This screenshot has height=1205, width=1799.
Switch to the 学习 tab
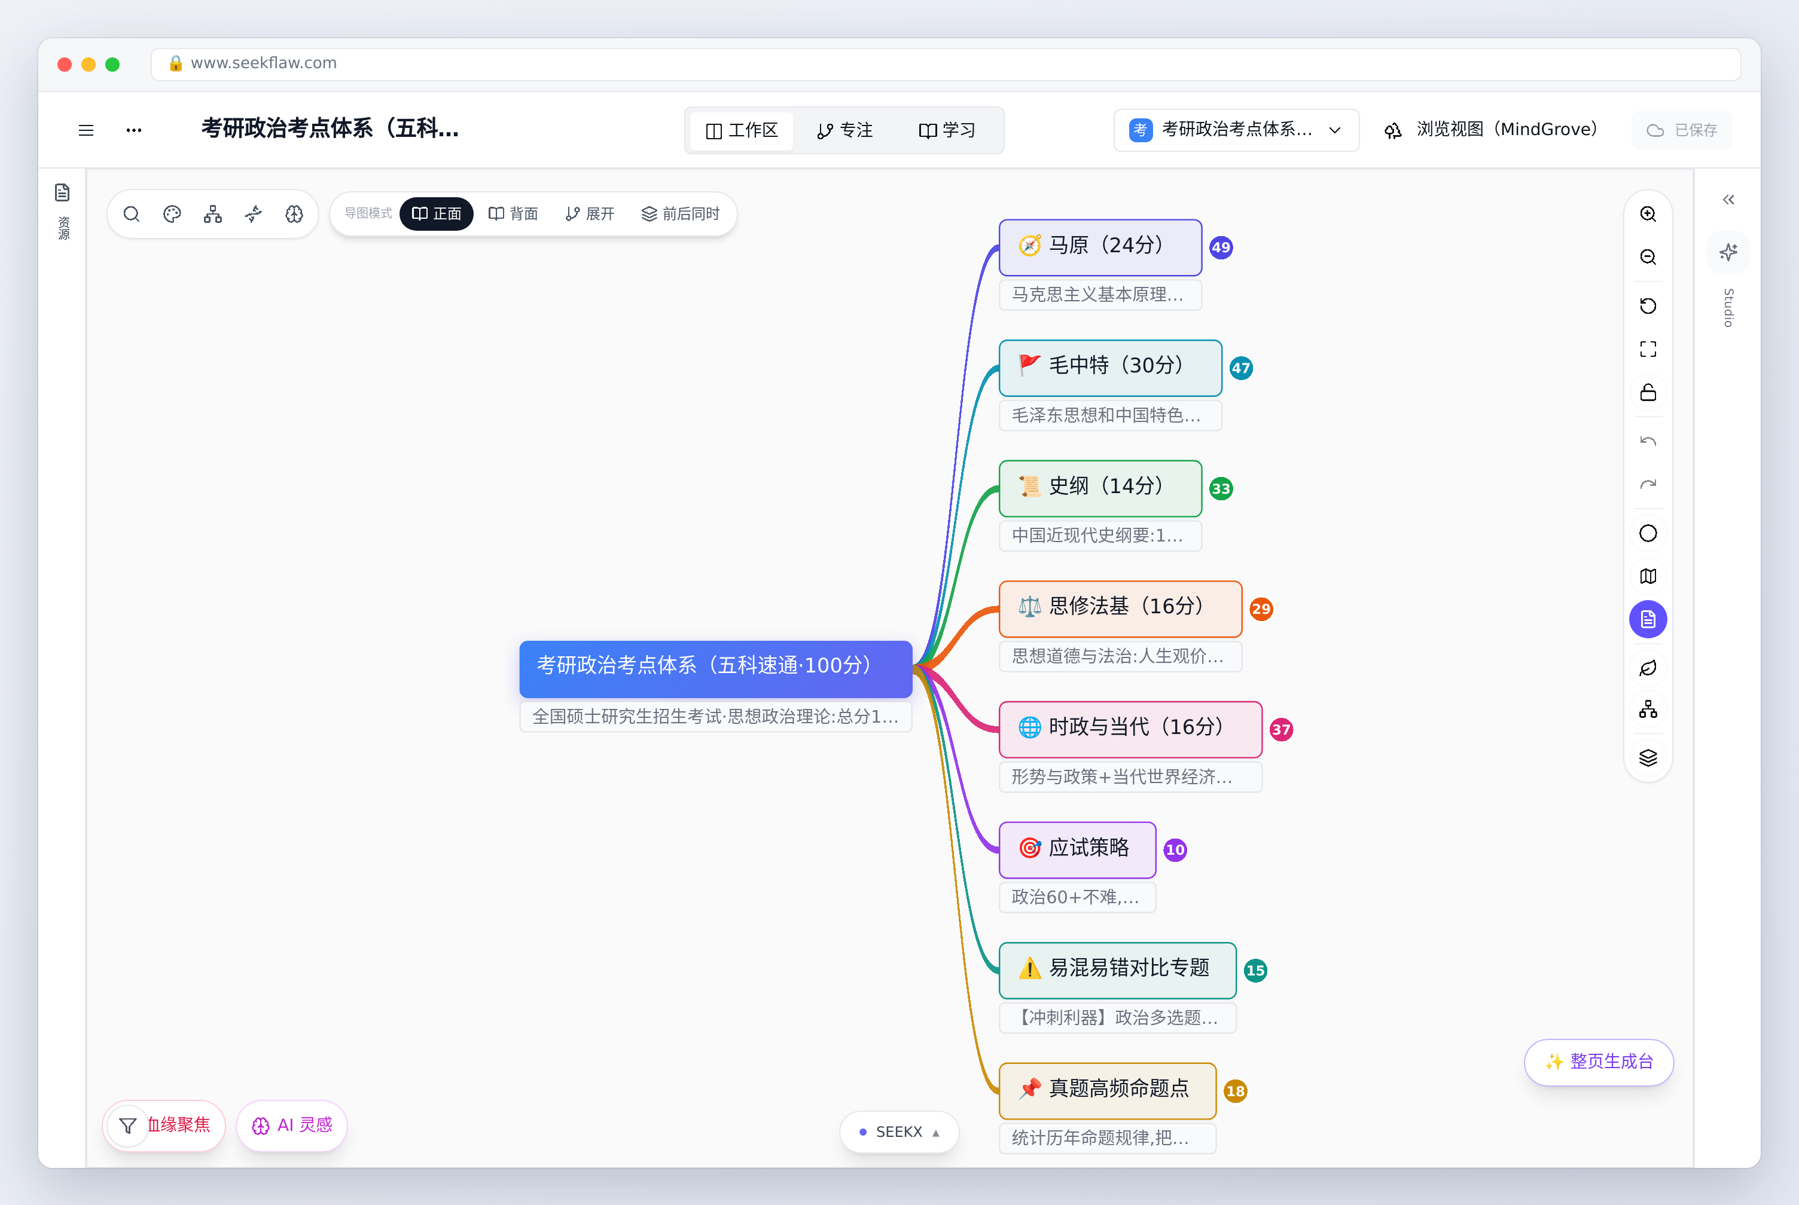[x=946, y=131]
